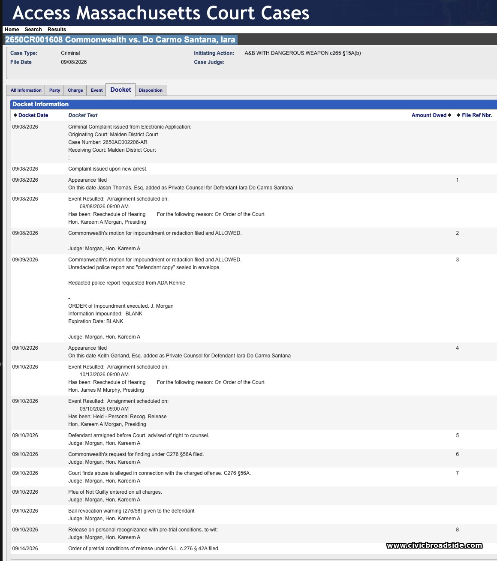Switch to the All Information tab

click(x=26, y=90)
